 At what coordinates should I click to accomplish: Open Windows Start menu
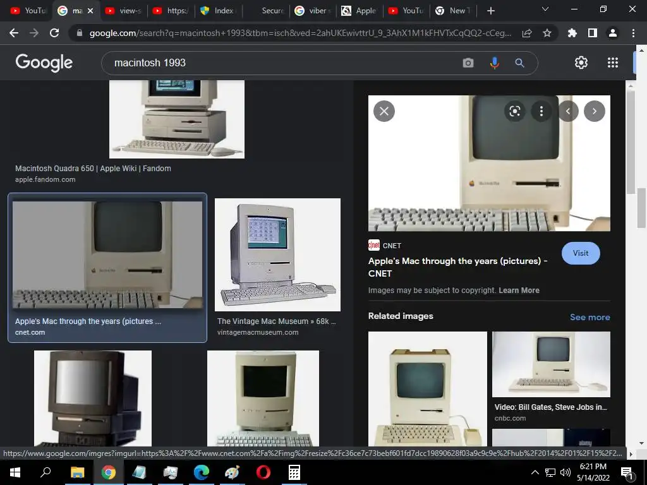[15, 472]
